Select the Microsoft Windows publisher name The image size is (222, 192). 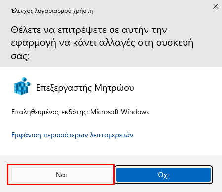click(120, 112)
